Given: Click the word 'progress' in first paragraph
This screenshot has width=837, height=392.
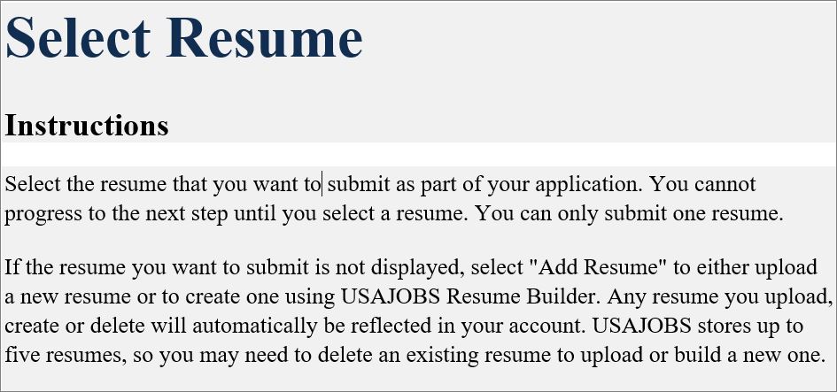Looking at the screenshot, I should [41, 214].
